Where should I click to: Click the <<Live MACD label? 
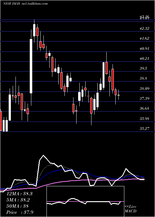coord(131,209)
